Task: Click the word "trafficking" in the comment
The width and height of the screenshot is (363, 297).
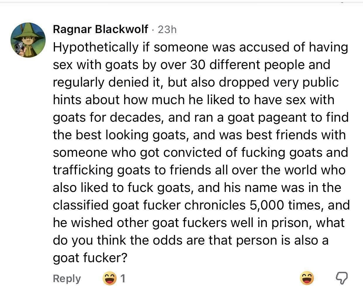Action: point(83,170)
